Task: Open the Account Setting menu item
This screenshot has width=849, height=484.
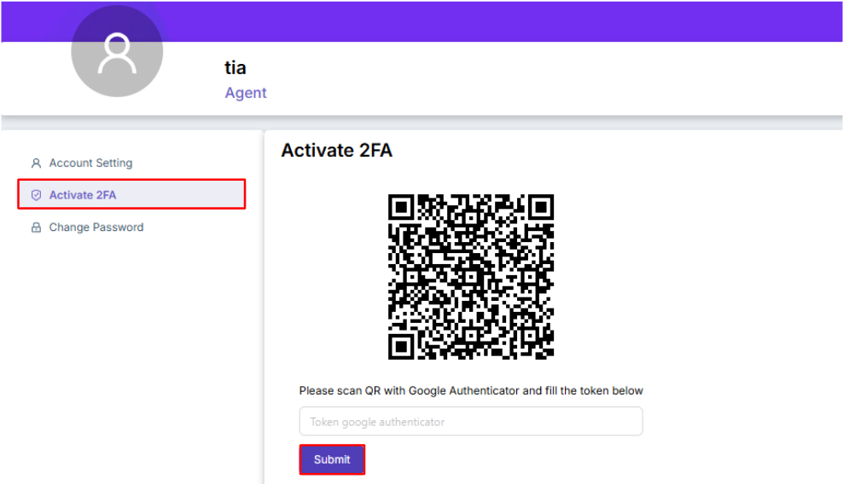Action: click(90, 163)
